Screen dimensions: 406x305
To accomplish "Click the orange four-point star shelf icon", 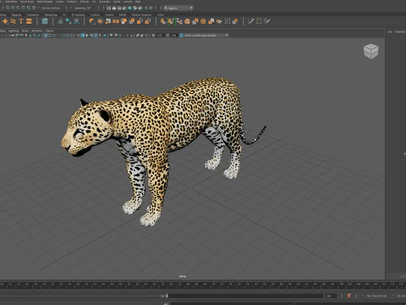I will [5, 21].
